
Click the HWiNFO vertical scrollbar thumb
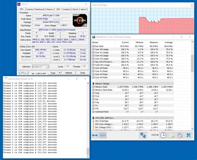click(x=192, y=63)
